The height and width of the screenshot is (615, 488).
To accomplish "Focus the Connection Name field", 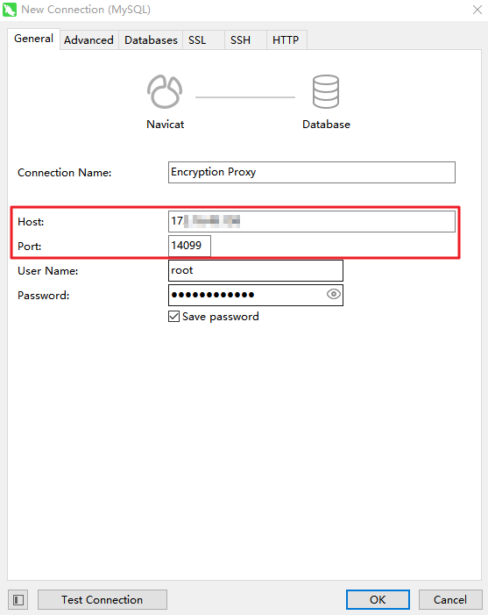I will pos(312,172).
